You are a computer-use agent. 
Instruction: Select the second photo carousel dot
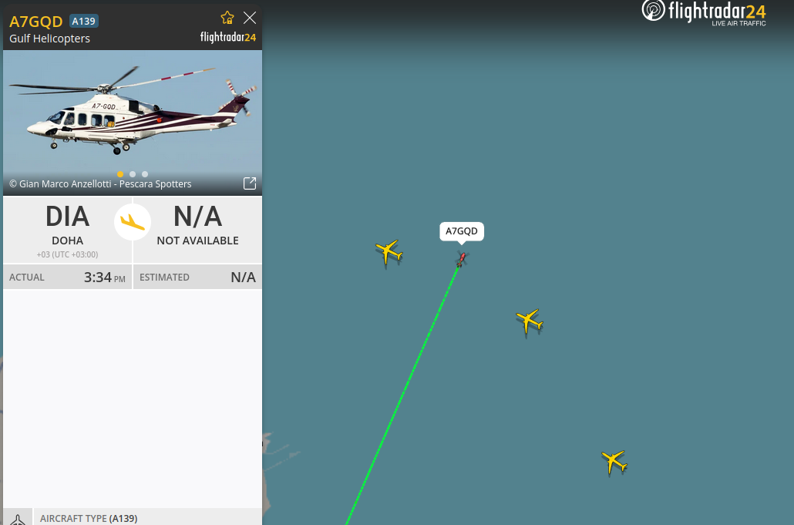(x=133, y=174)
